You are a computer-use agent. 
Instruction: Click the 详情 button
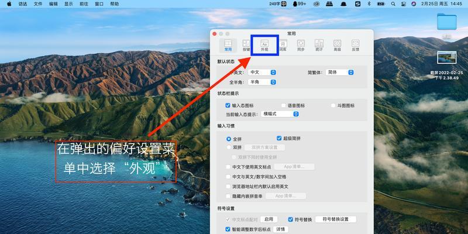[x=281, y=229]
